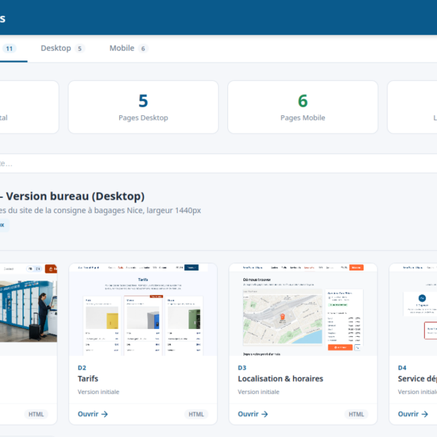Click HTML badge on first card
437x437 pixels.
click(36, 414)
